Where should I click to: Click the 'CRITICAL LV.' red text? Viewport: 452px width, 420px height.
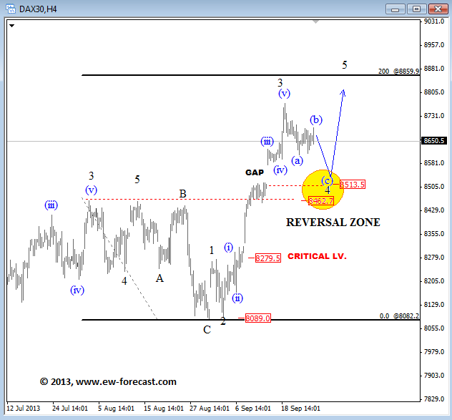317,256
